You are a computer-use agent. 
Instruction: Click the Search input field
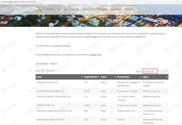(x=150, y=71)
